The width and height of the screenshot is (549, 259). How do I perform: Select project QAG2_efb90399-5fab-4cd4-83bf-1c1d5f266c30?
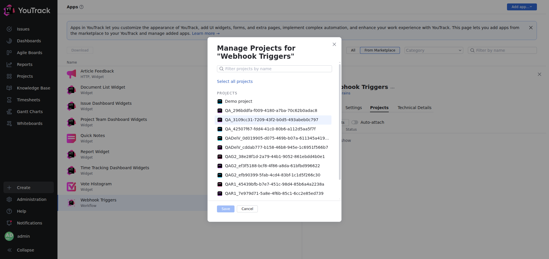pyautogui.click(x=273, y=175)
